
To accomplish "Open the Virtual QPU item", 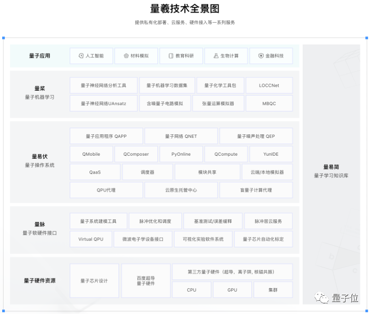I will click(90, 239).
